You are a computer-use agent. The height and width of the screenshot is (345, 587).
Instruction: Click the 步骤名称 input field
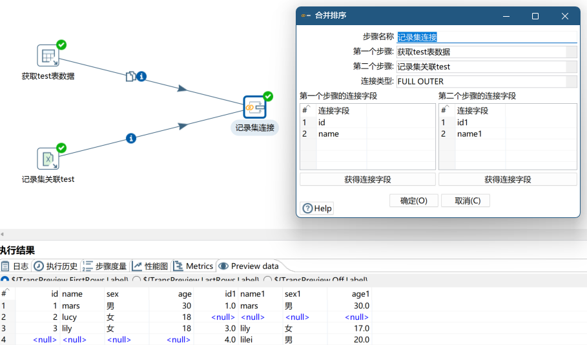(486, 37)
